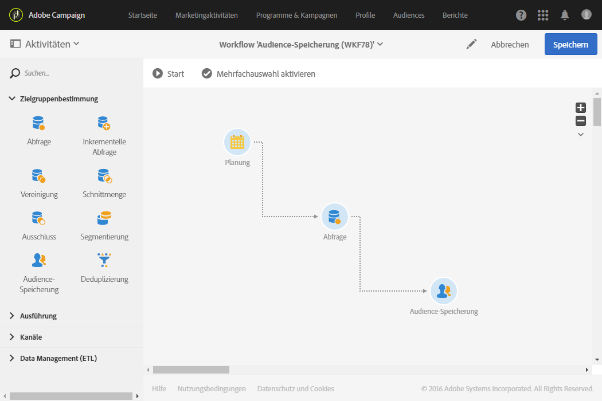Click the Planung calendar node on canvas
This screenshot has height=401, width=602.
click(237, 142)
